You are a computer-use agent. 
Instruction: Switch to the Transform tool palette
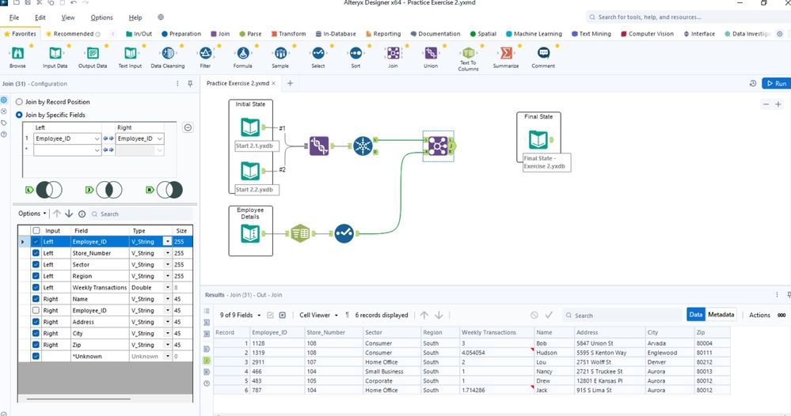click(288, 34)
